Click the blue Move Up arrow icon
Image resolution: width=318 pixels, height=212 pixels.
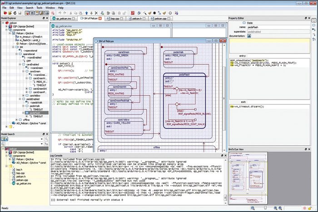[x=86, y=13]
